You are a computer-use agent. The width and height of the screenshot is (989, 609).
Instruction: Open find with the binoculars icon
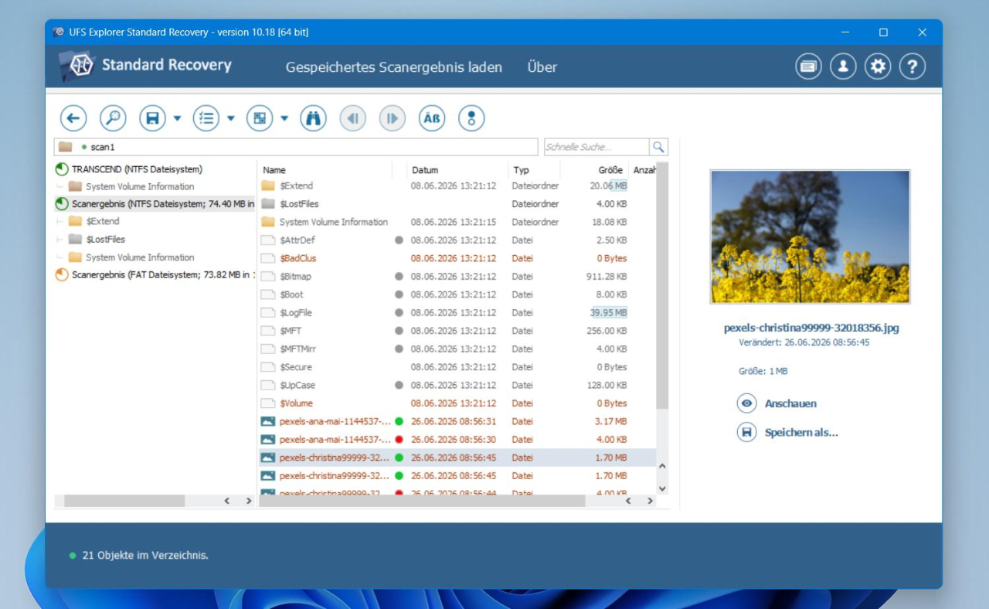(314, 118)
